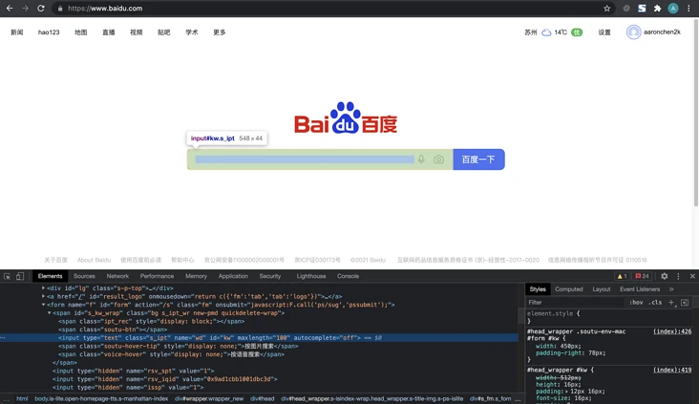Screen dimensions: 699x404
Task: Open the Layout pane tab
Action: pos(602,289)
